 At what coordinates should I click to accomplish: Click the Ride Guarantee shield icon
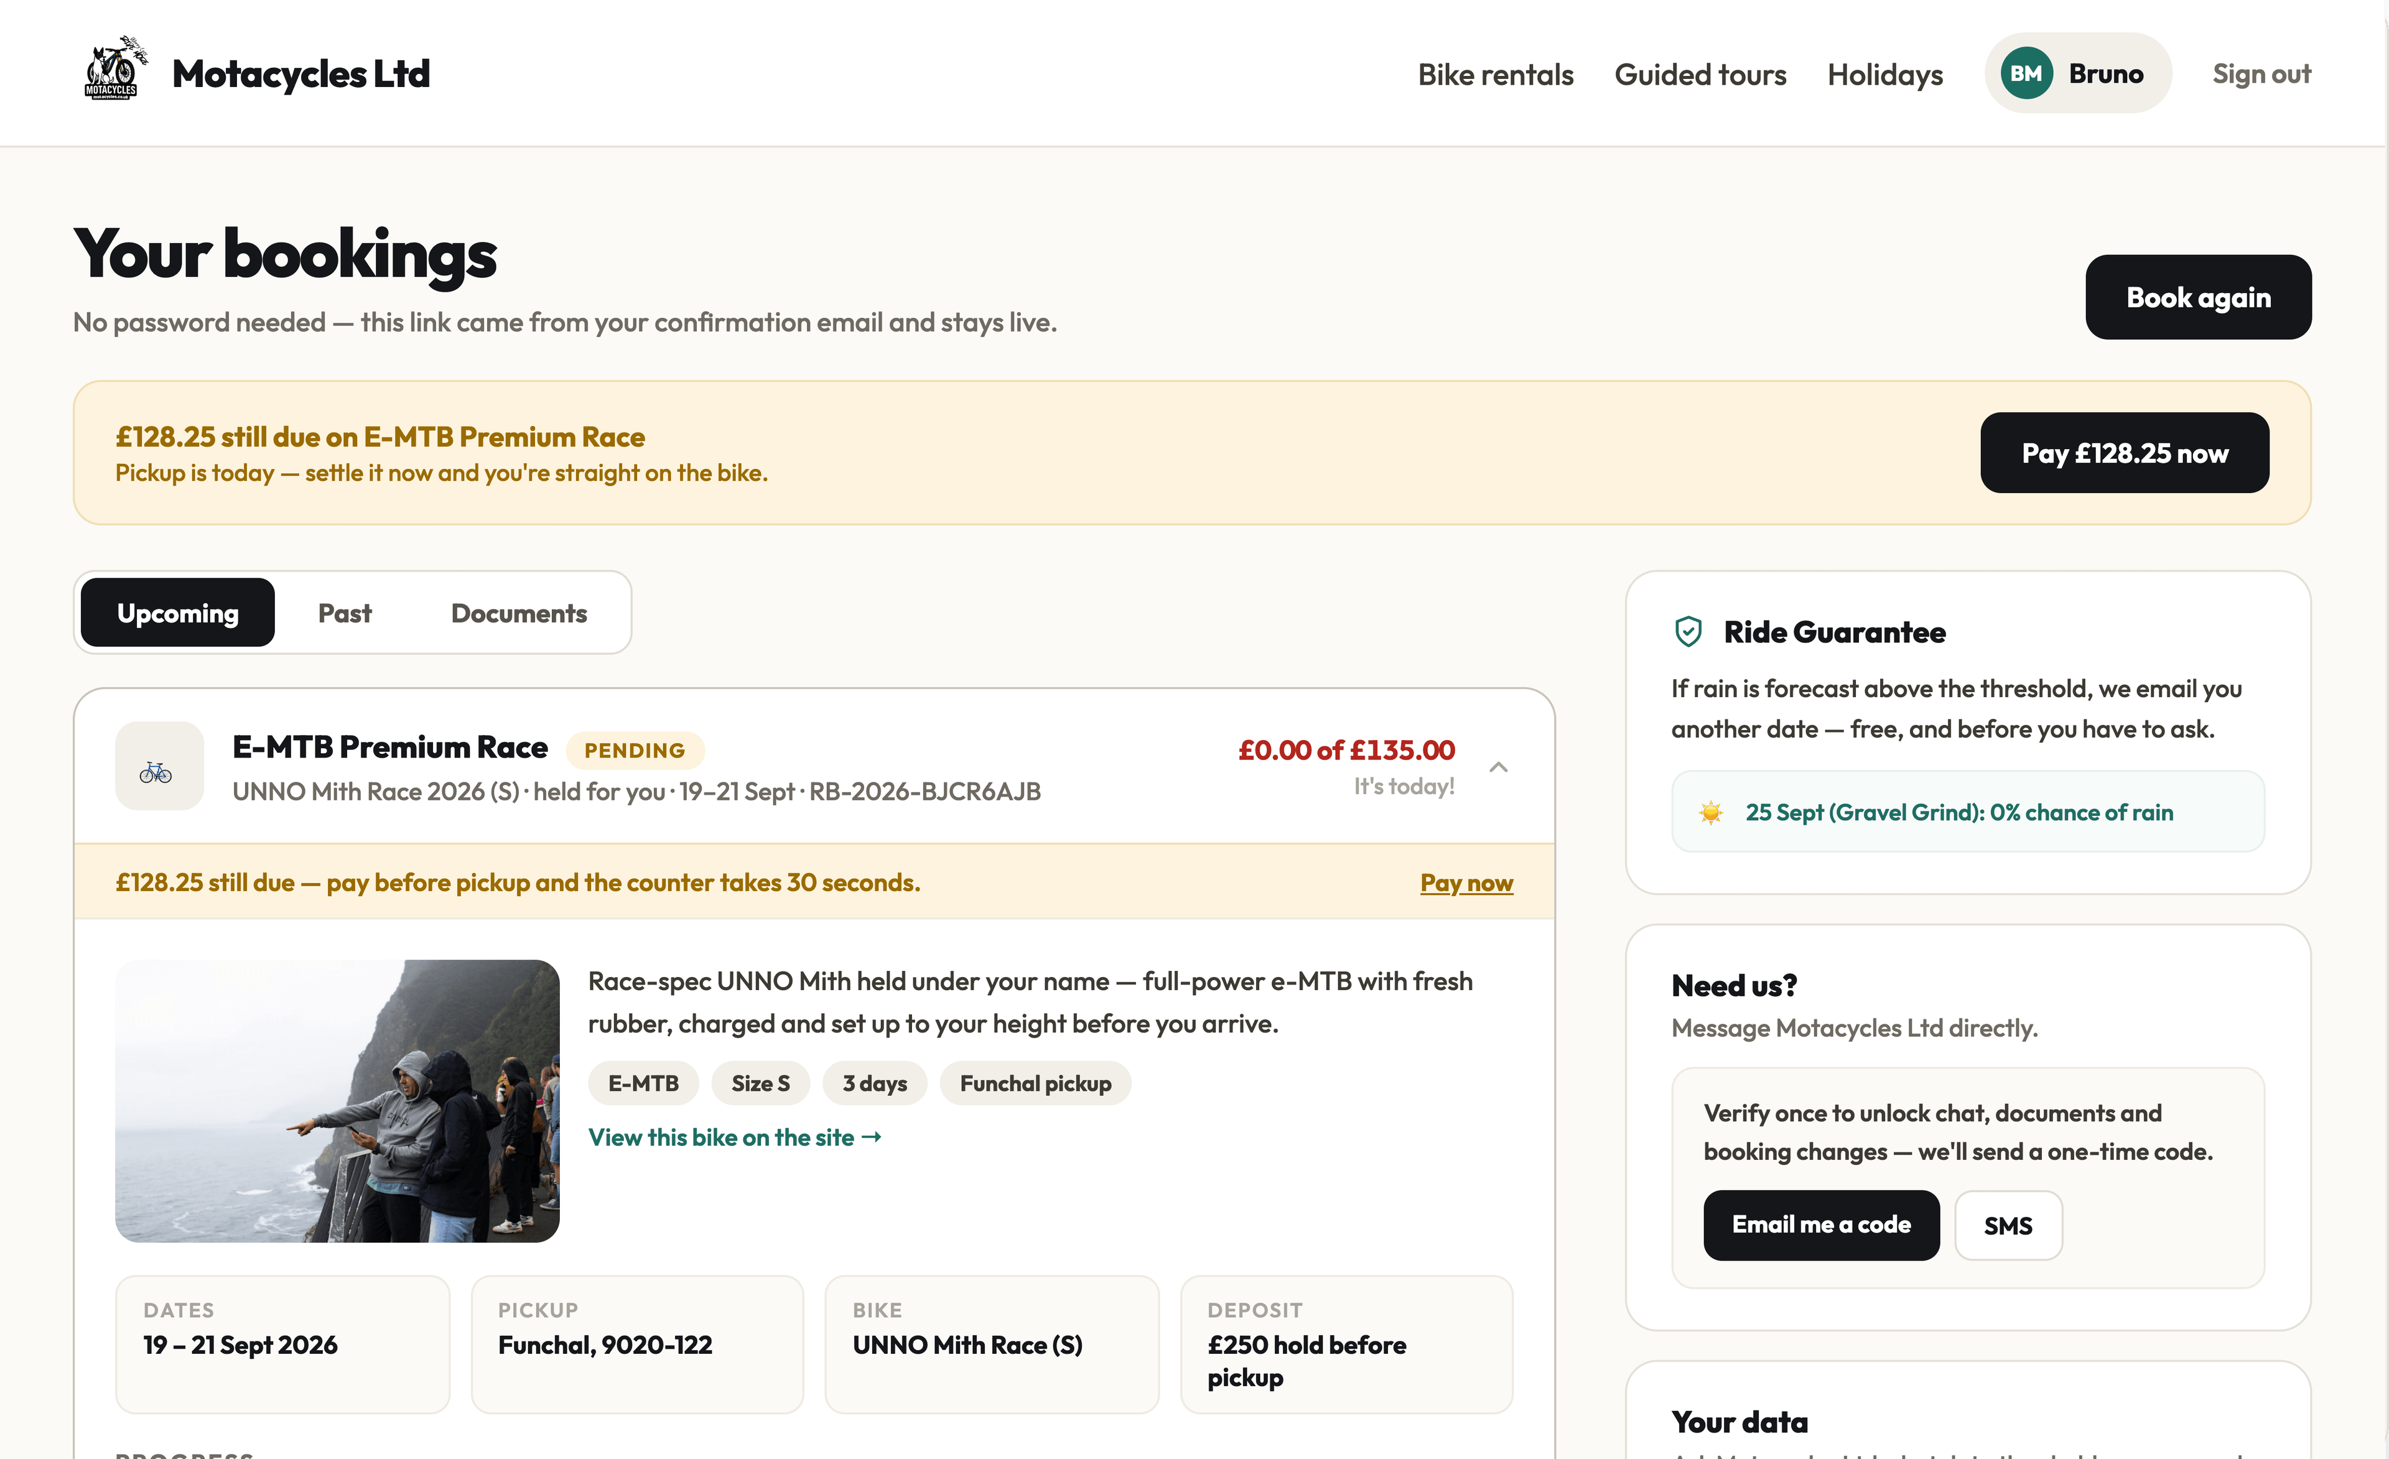coord(1688,632)
